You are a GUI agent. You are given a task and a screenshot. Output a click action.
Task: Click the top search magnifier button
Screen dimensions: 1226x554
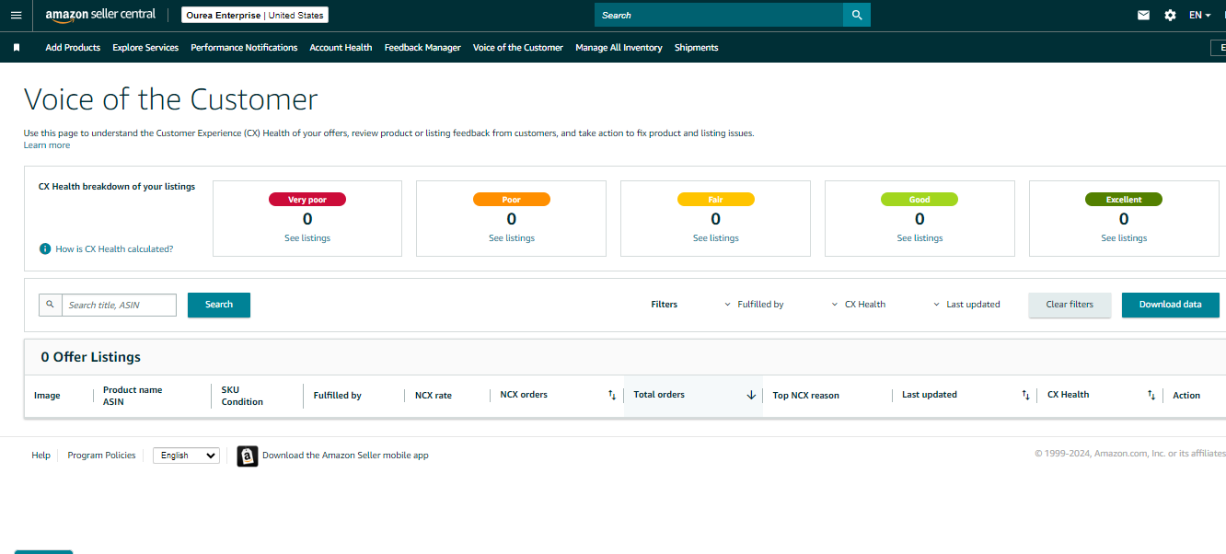(857, 15)
